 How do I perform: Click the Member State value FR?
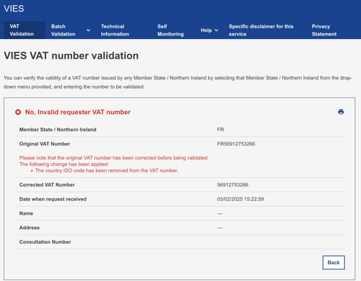(x=220, y=129)
